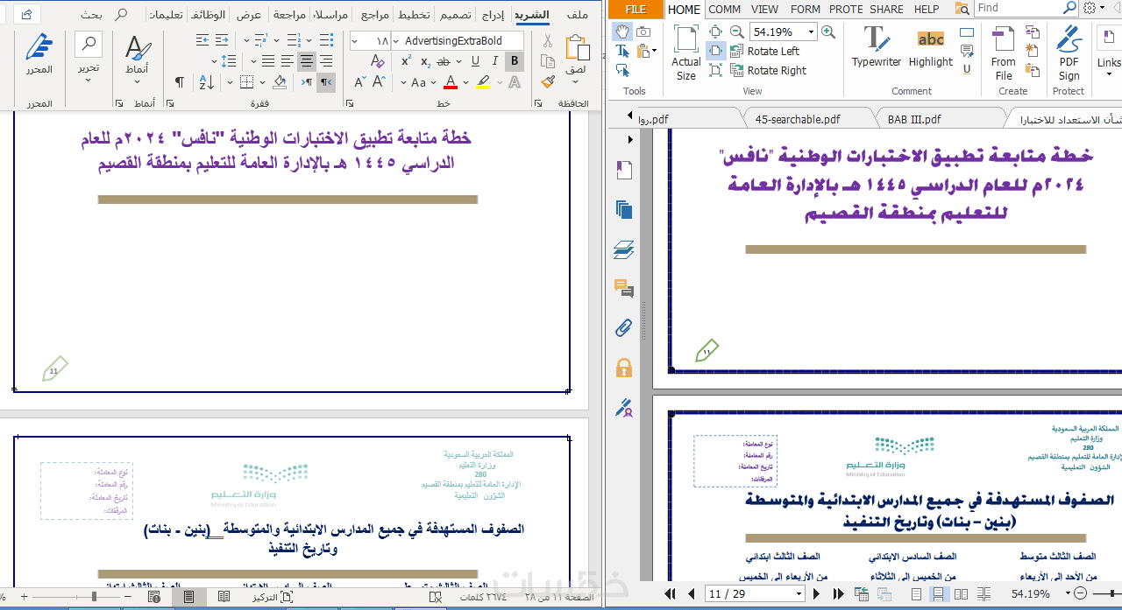Open Comments panel in Foxit sidebar
The width and height of the screenshot is (1122, 610).
pyautogui.click(x=624, y=289)
